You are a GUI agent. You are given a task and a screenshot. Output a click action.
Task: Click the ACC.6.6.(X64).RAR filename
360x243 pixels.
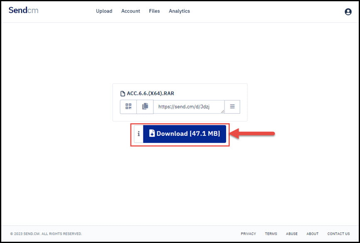[x=150, y=93]
